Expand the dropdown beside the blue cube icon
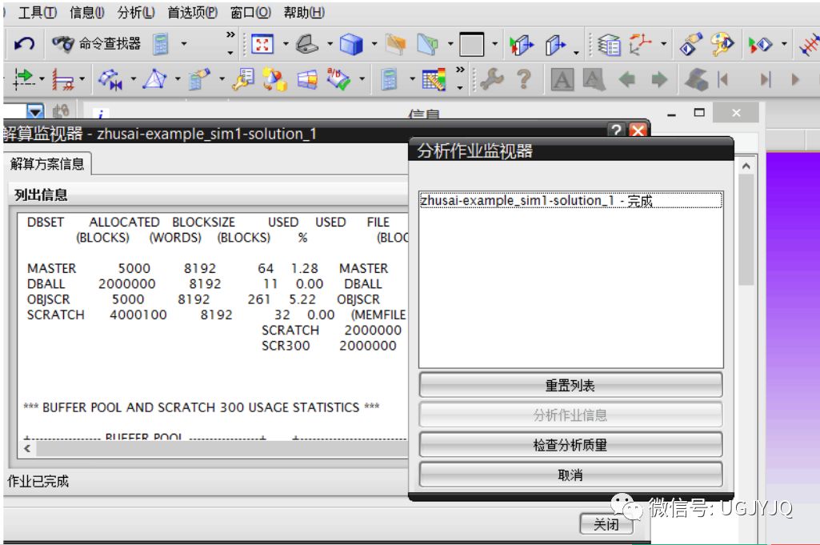Screen dimensions: 820x545 (374, 44)
